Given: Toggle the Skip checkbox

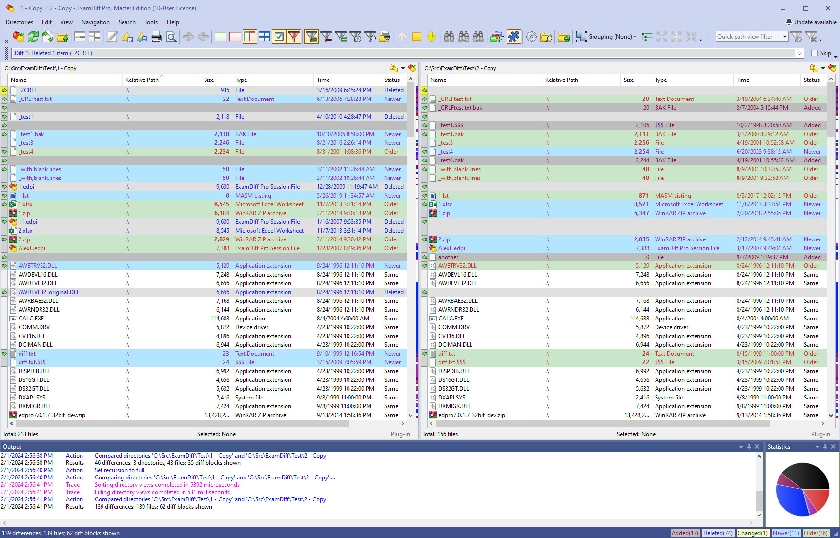Looking at the screenshot, I should 814,53.
